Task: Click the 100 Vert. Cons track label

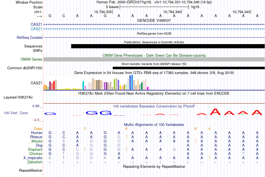Action: coord(16,113)
